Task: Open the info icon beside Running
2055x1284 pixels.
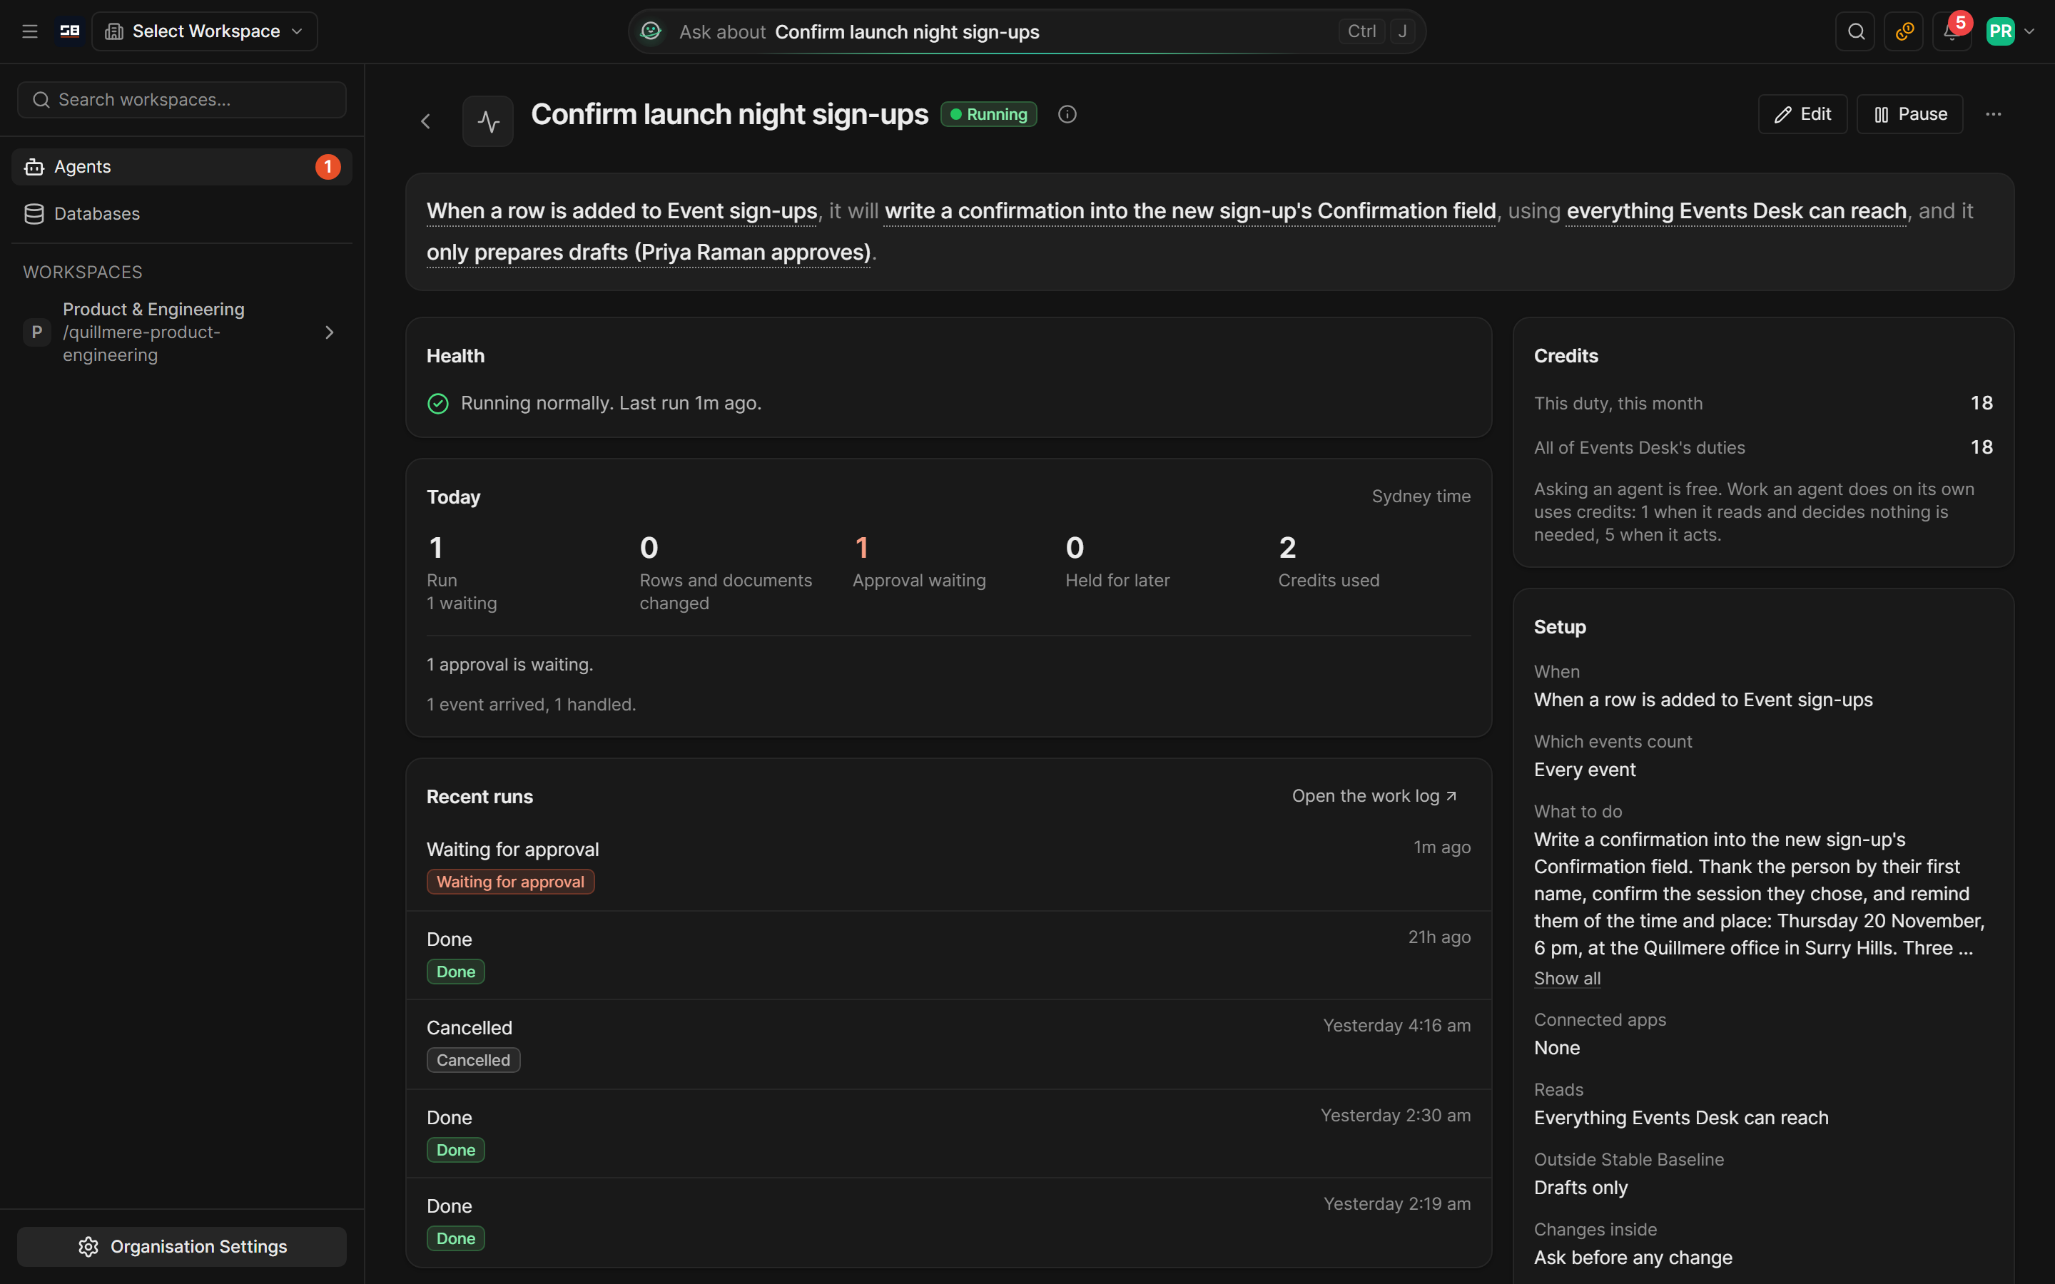Action: 1067,114
